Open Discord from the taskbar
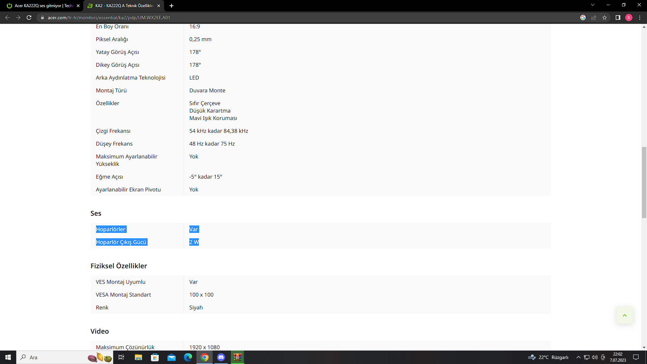Viewport: 647px width, 364px height. pos(221,357)
